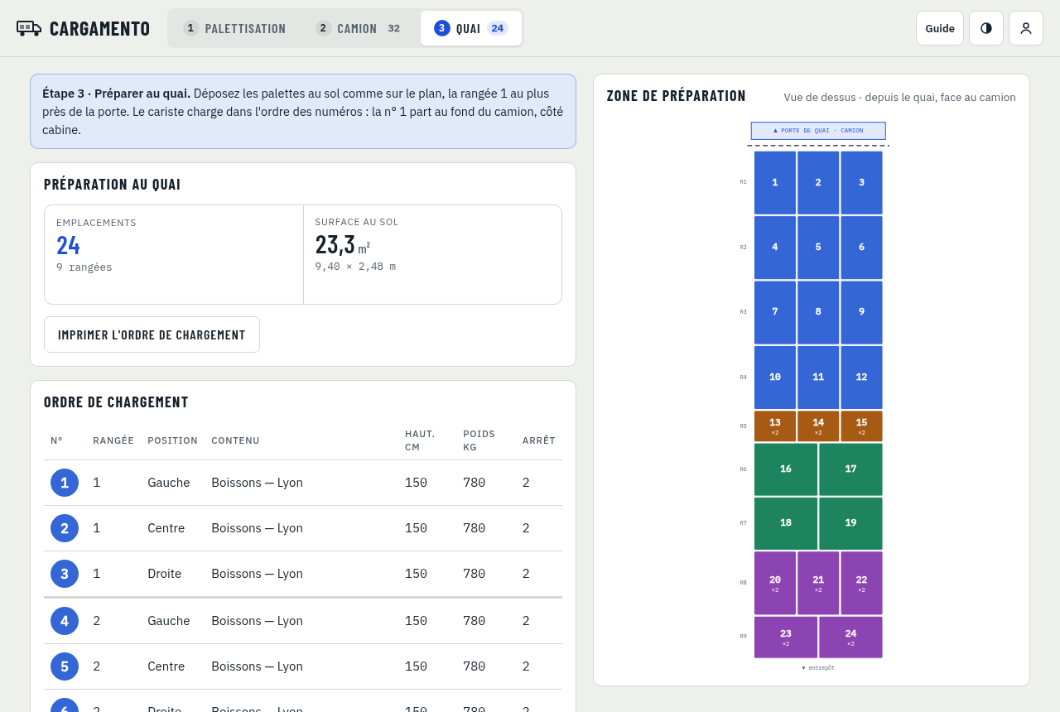Select the Quai step tab

471,28
